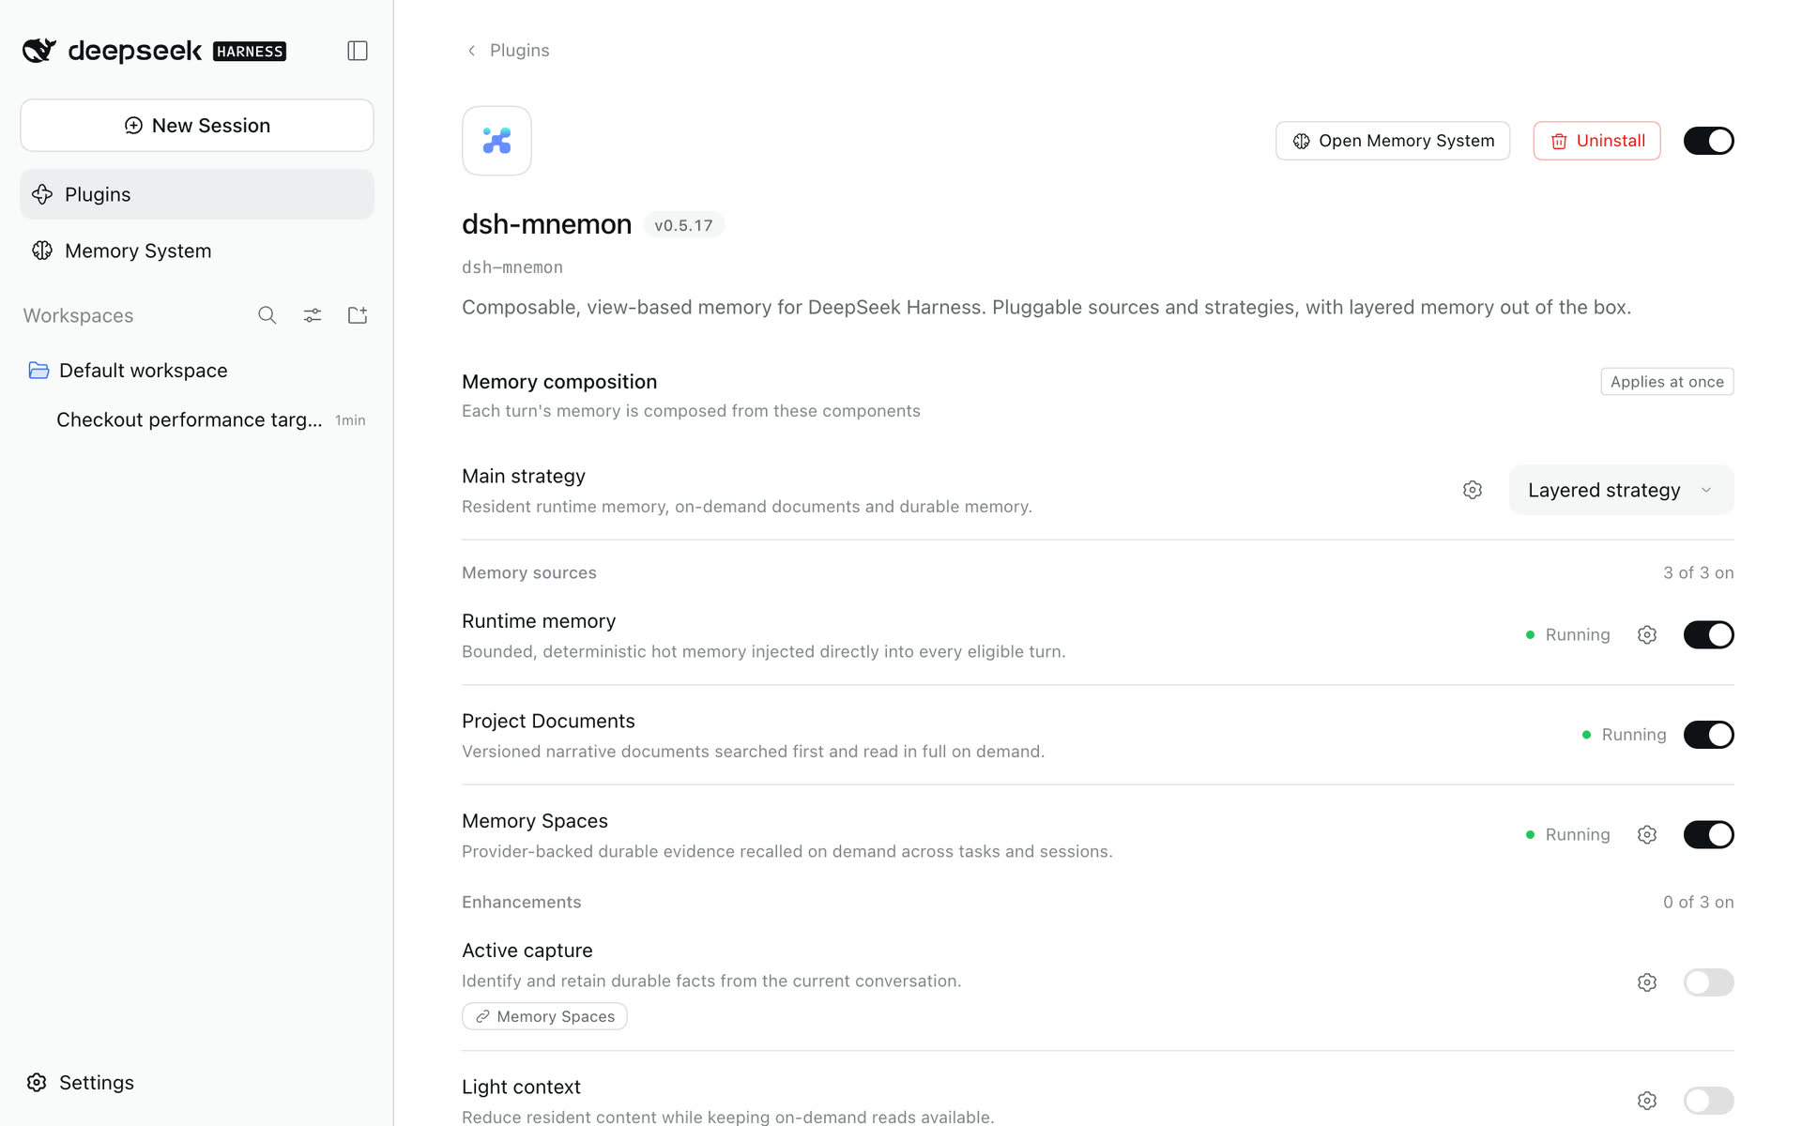Click the red Uninstall button
Viewport: 1802px width, 1126px height.
1596,141
